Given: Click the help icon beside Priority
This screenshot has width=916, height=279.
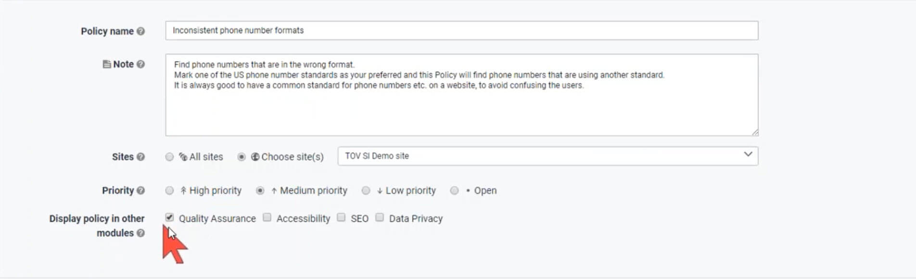Looking at the screenshot, I should click(x=140, y=190).
